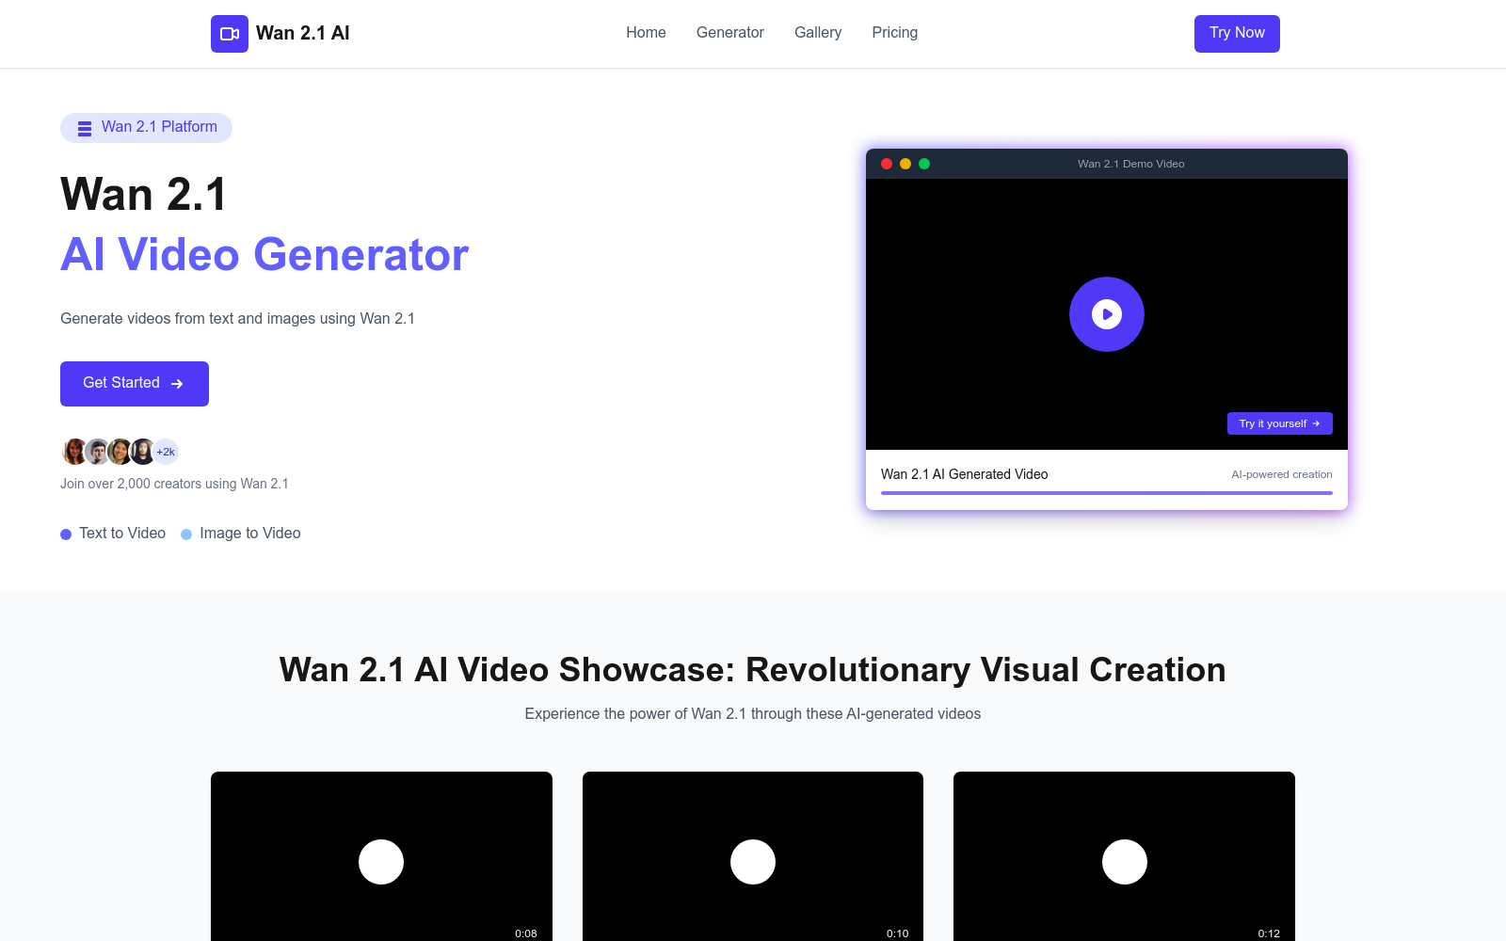The width and height of the screenshot is (1506, 941).
Task: Click the green dot in demo window
Action: 924,164
